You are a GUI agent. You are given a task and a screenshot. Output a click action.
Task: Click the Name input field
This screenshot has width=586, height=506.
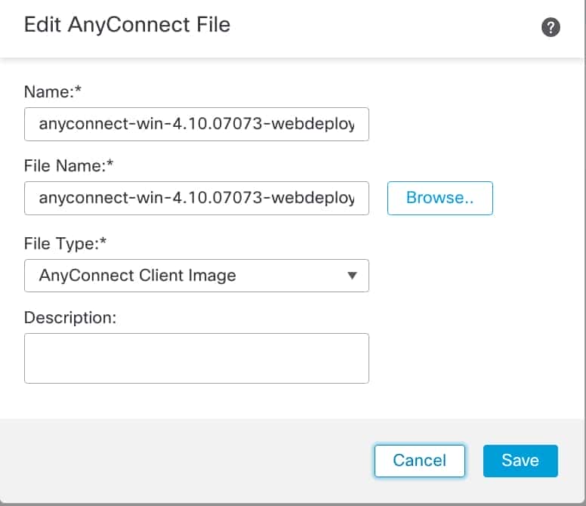tap(196, 124)
